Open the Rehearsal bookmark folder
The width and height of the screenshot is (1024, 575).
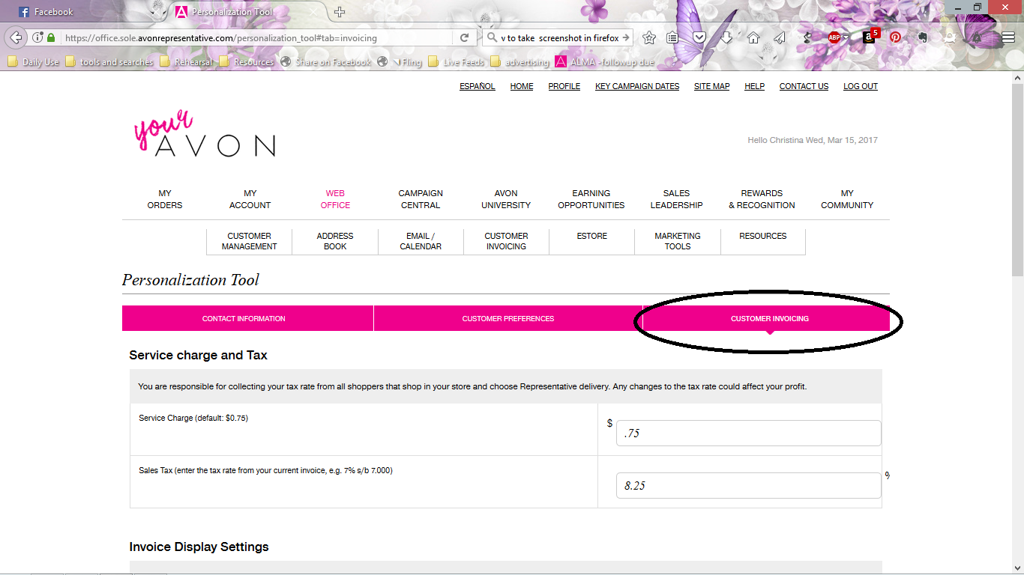pyautogui.click(x=186, y=62)
